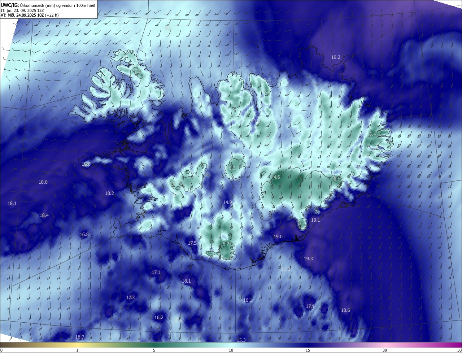
Task: Click the 10.8 value label on the map
Action: point(86,164)
